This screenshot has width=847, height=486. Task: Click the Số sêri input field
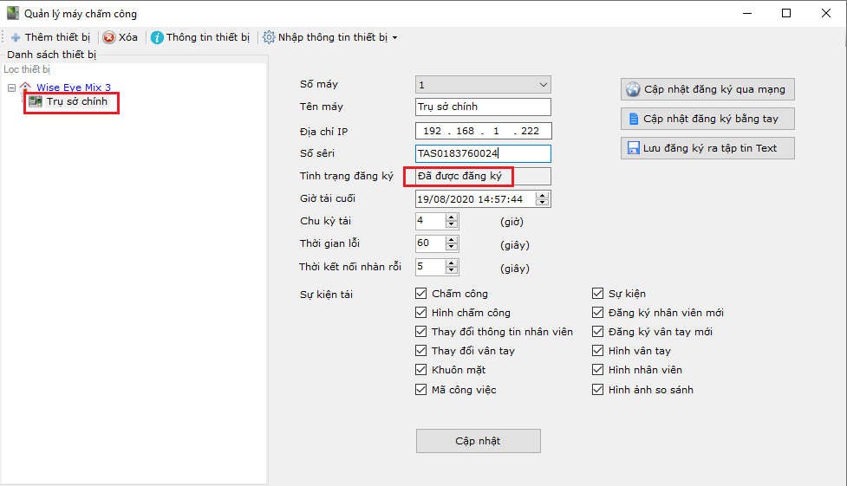(x=483, y=153)
